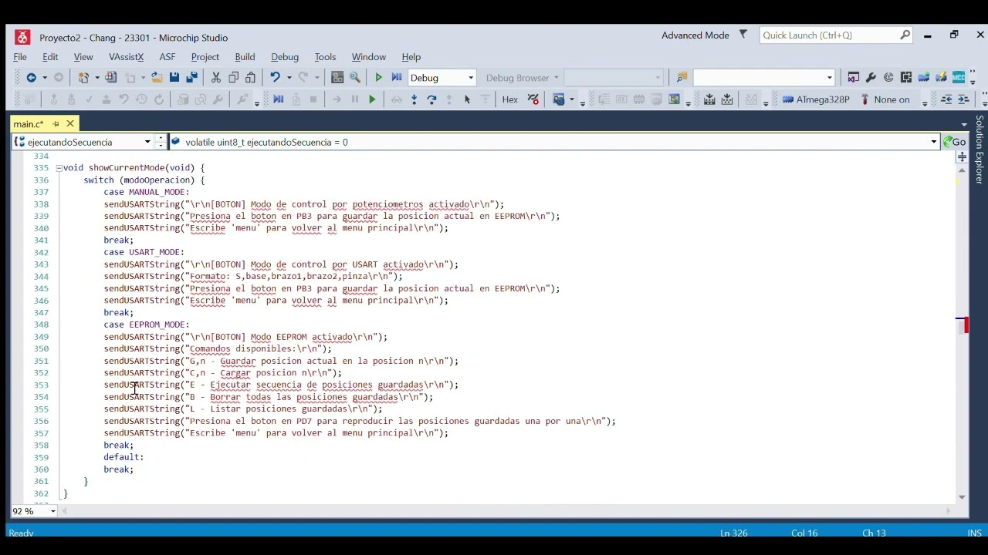Click the filter funnel icon beside Advanced Mode
The height and width of the screenshot is (555, 988).
(743, 35)
